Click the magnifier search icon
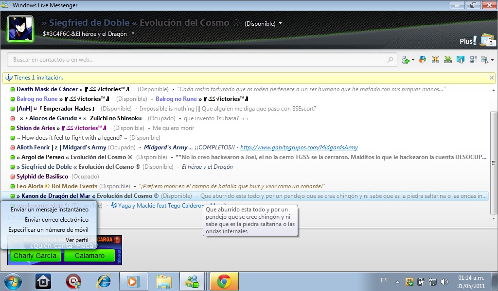The width and height of the screenshot is (498, 291). click(x=390, y=60)
